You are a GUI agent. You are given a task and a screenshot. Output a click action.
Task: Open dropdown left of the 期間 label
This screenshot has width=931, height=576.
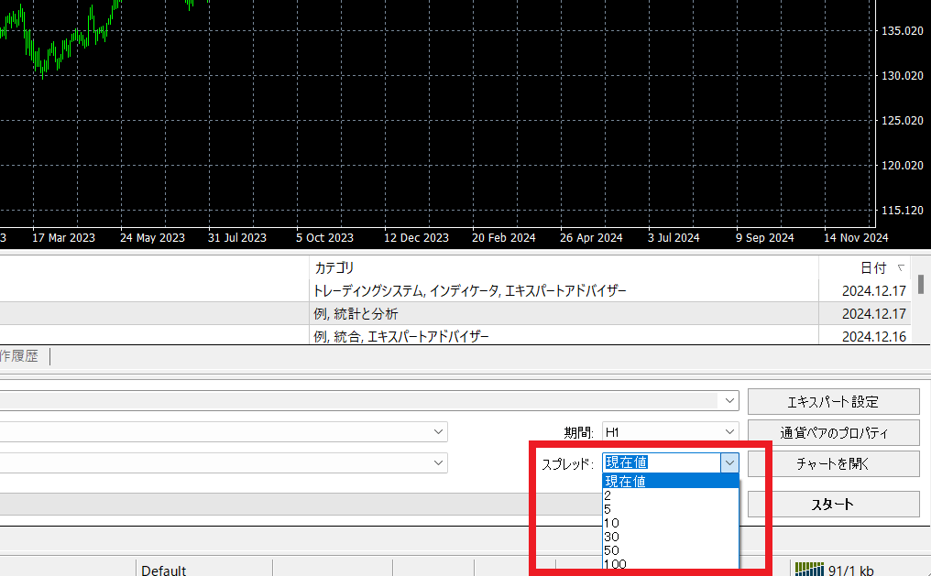(439, 432)
